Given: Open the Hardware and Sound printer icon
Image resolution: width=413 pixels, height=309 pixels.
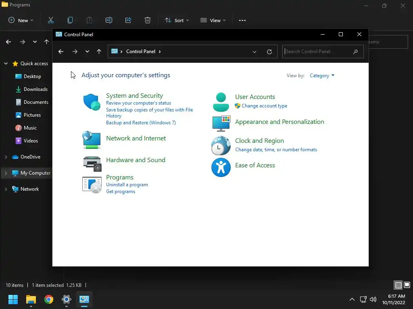Looking at the screenshot, I should pyautogui.click(x=92, y=164).
